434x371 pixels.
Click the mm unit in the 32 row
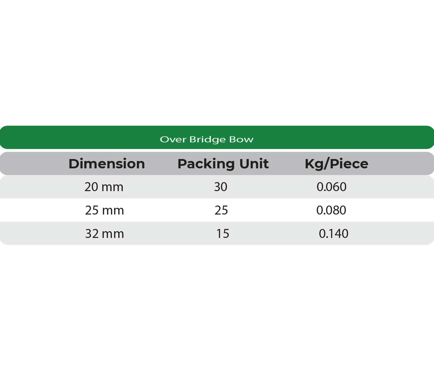click(113, 234)
